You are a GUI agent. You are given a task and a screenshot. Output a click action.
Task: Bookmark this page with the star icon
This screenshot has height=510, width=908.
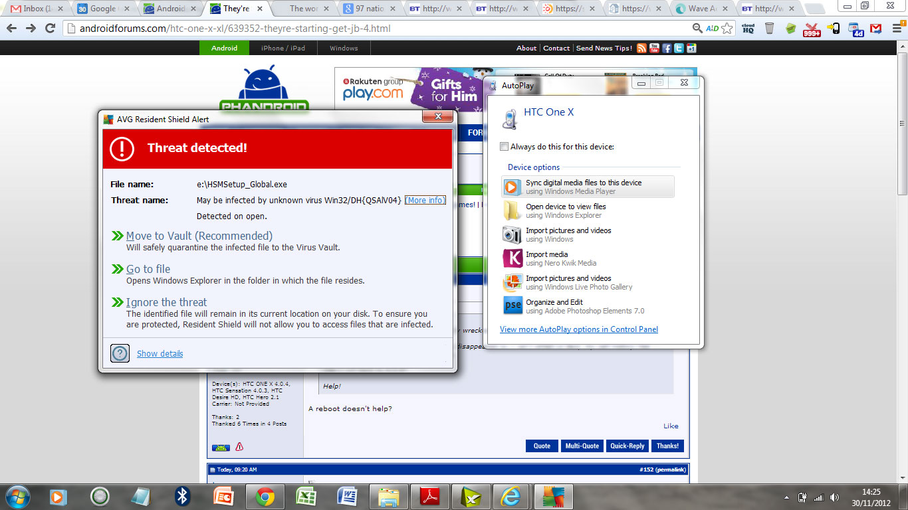pyautogui.click(x=727, y=29)
